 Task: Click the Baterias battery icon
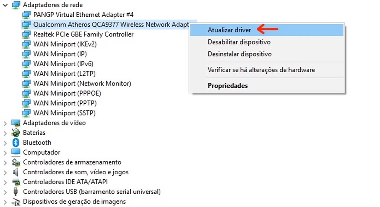[16, 133]
